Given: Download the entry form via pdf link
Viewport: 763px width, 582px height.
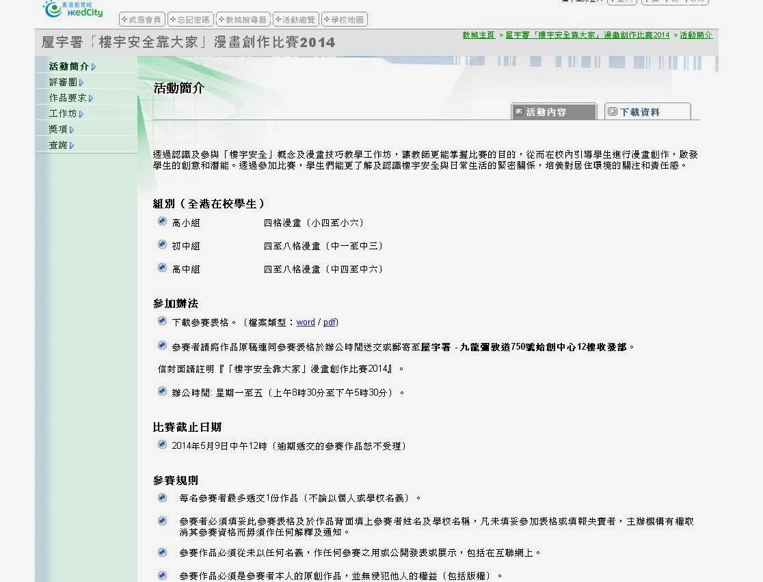Looking at the screenshot, I should point(330,322).
